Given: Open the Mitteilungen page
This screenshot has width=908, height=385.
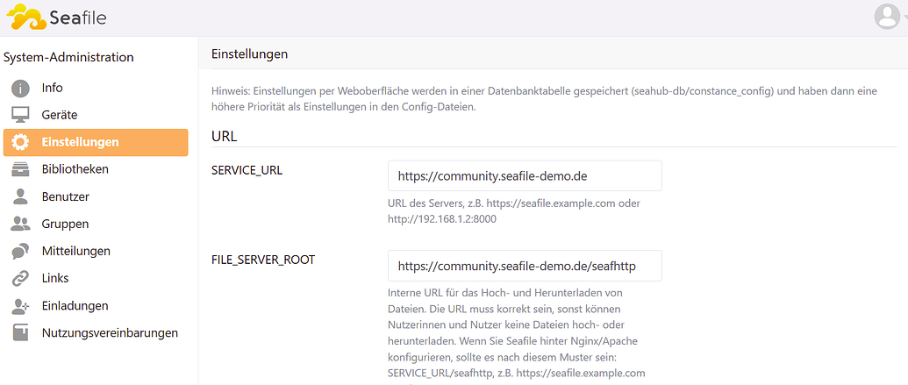Looking at the screenshot, I should 75,251.
